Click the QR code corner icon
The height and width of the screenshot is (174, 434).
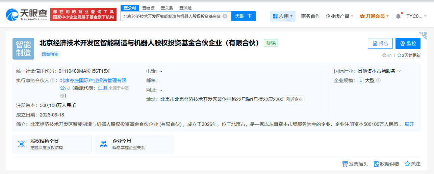[423, 35]
